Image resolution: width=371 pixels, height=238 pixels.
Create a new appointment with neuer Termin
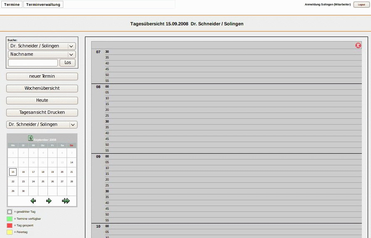coord(42,76)
